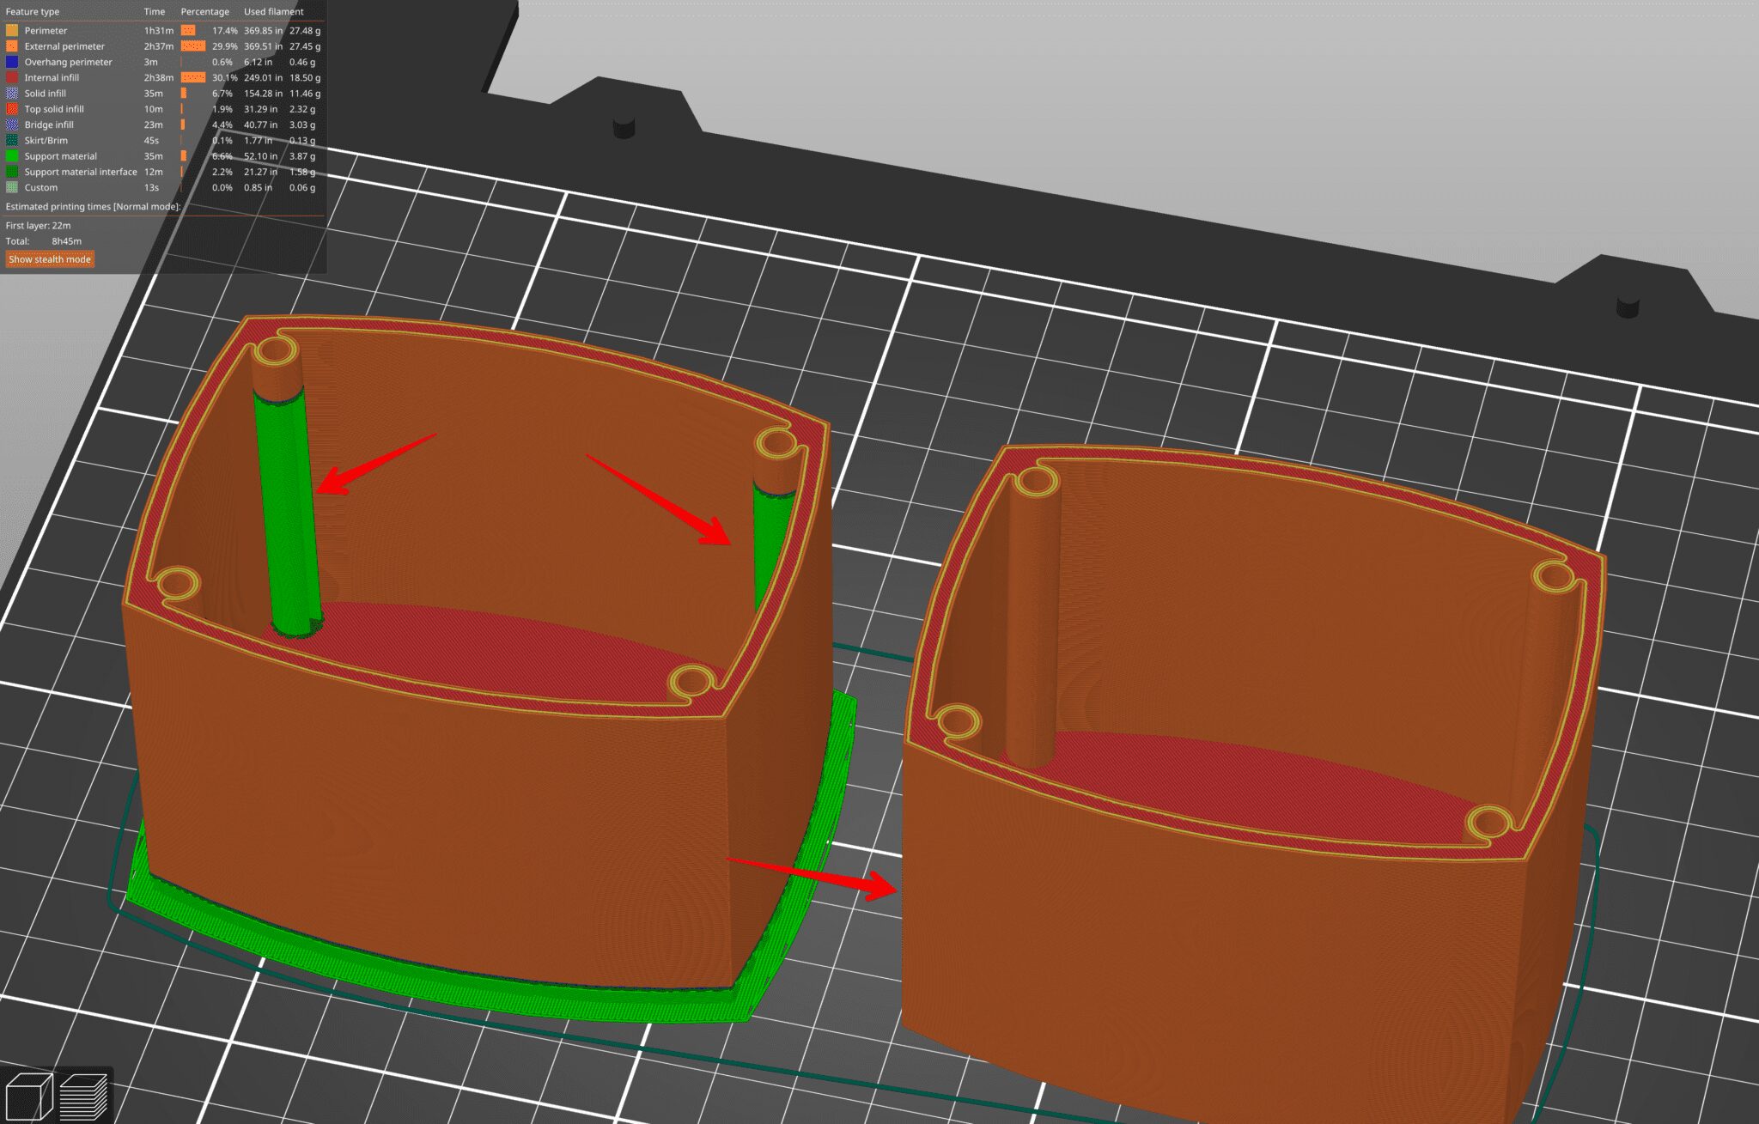
Task: Click Estimated printing times [Normal mode] label
Action: pyautogui.click(x=93, y=207)
